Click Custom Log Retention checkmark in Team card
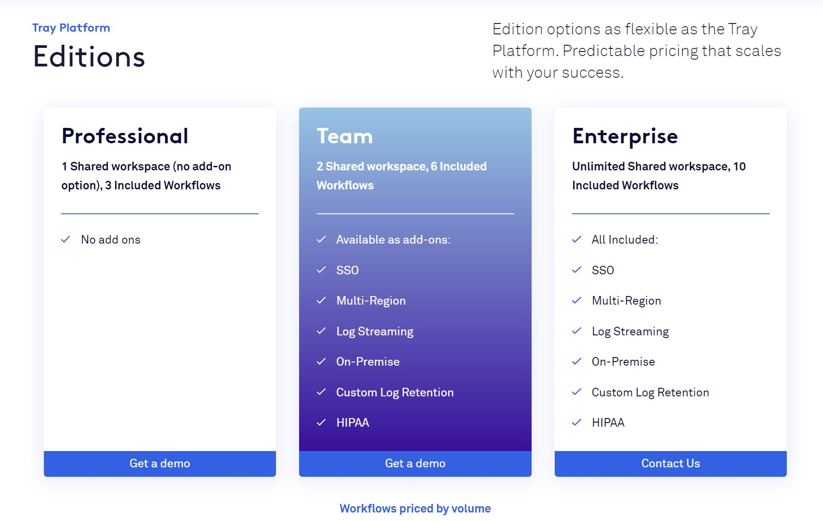Image resolution: width=823 pixels, height=522 pixels. click(321, 392)
